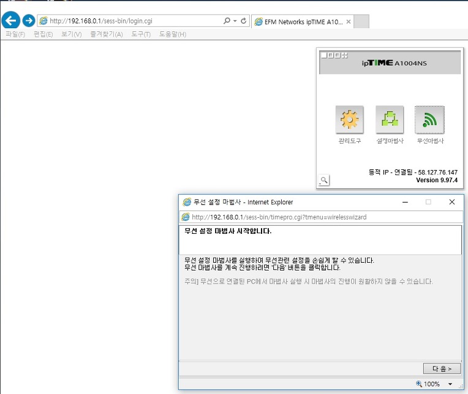Viewport: 468px width, 394px height.
Task: Click the 무선마법사 label text
Action: click(x=430, y=141)
